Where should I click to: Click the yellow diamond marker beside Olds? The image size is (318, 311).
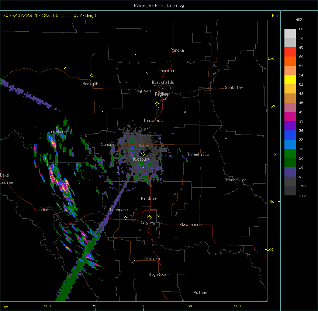click(x=143, y=154)
